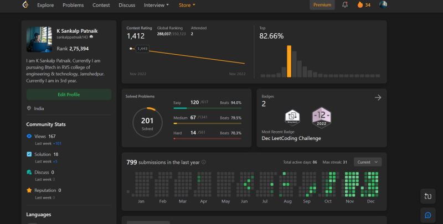
Task: Expand the Current year dropdown
Action: (x=368, y=162)
